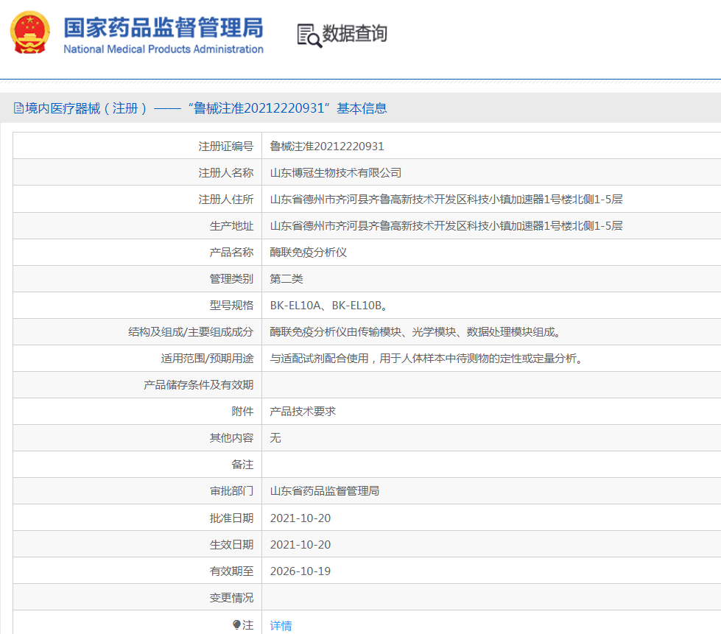Click the national emblem logo

click(x=30, y=32)
